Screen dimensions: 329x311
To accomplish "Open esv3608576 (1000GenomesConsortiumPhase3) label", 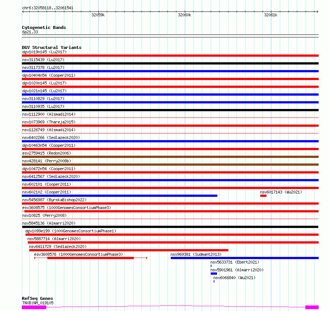I will [x=78, y=254].
